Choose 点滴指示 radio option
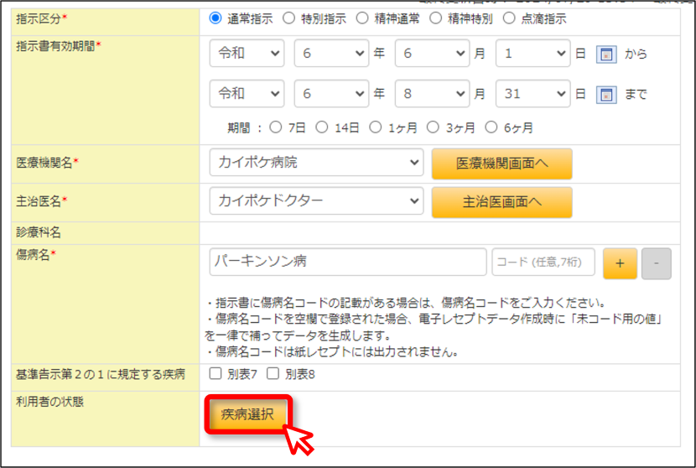The width and height of the screenshot is (696, 468). tap(509, 18)
